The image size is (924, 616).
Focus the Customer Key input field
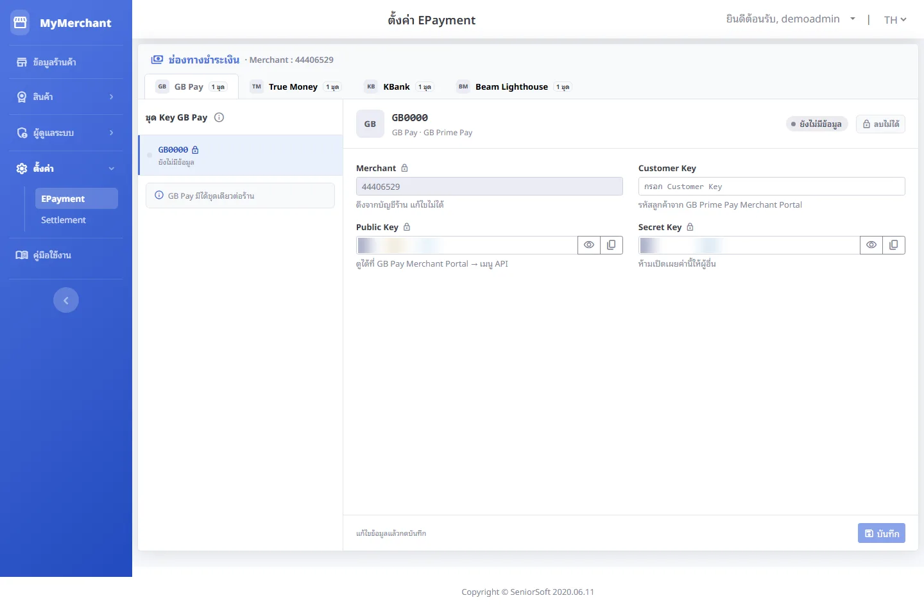pyautogui.click(x=772, y=187)
